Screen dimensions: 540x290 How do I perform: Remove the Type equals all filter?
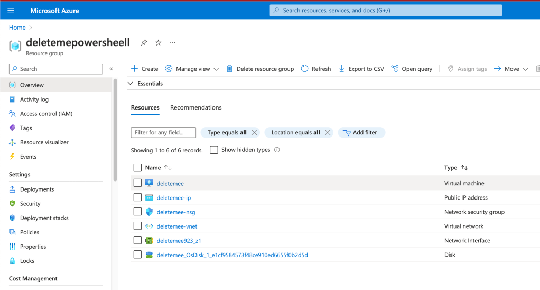[254, 132]
